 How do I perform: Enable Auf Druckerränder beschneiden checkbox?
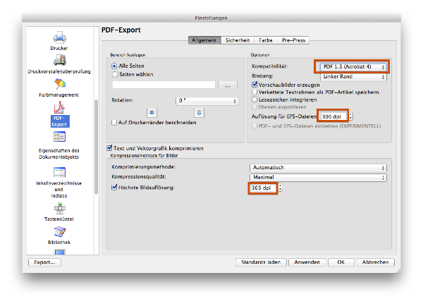114,122
